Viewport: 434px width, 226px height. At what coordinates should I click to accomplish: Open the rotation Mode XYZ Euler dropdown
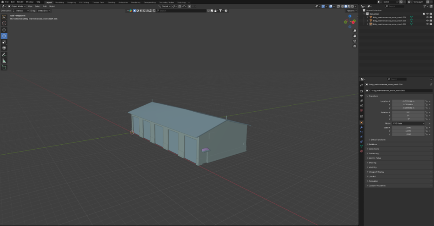(408, 123)
